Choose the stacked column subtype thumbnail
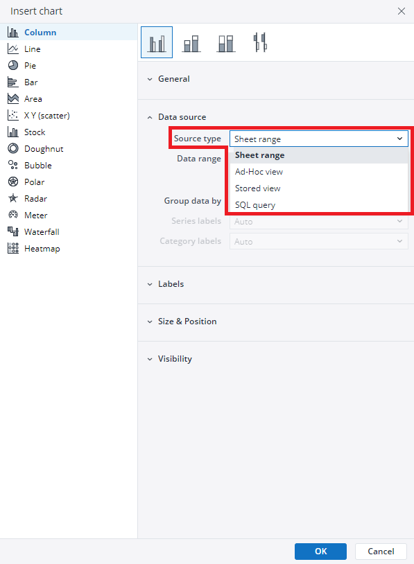Screen dimensions: 414x564 coord(191,42)
